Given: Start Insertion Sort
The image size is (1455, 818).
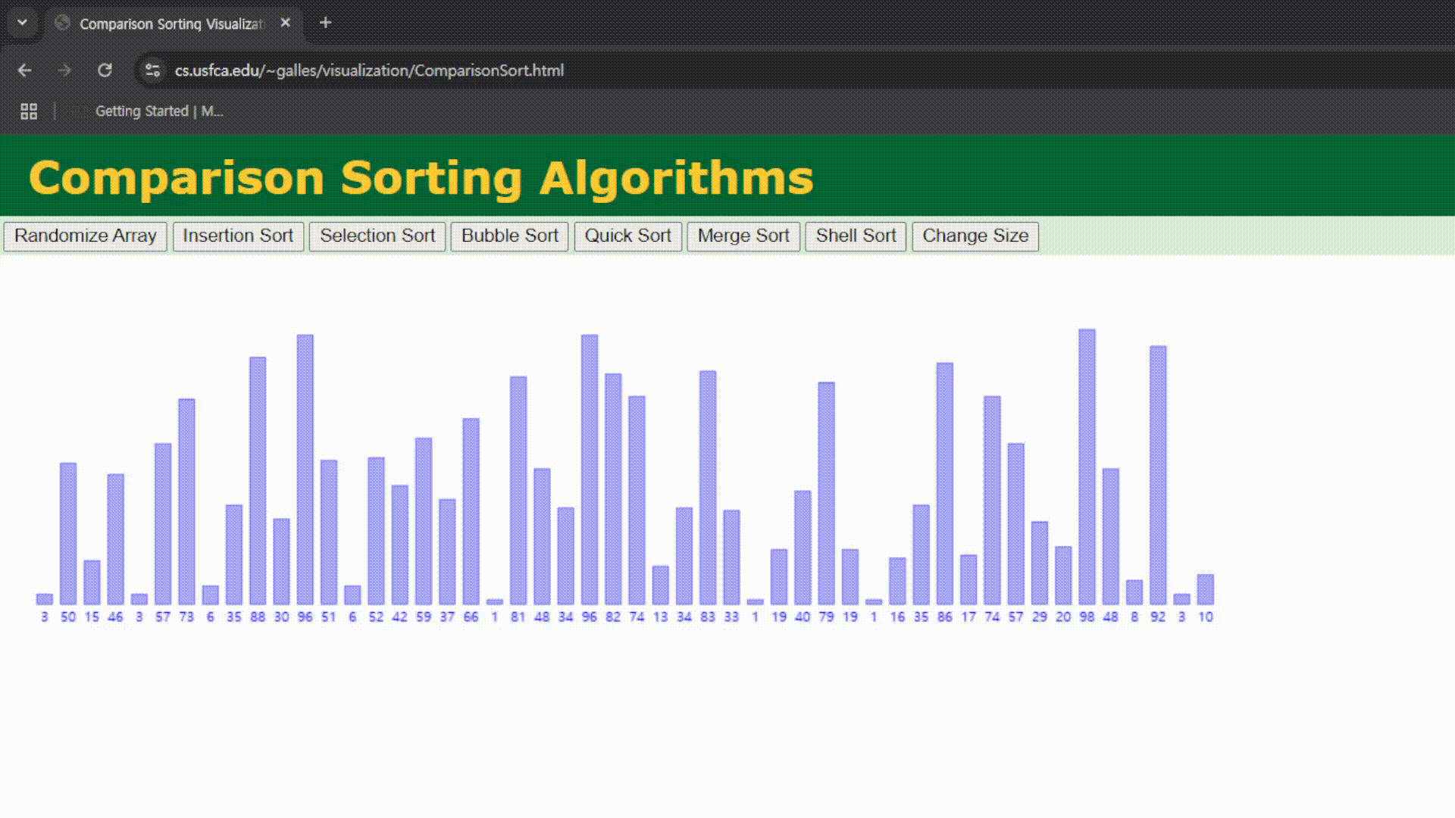Looking at the screenshot, I should point(238,236).
